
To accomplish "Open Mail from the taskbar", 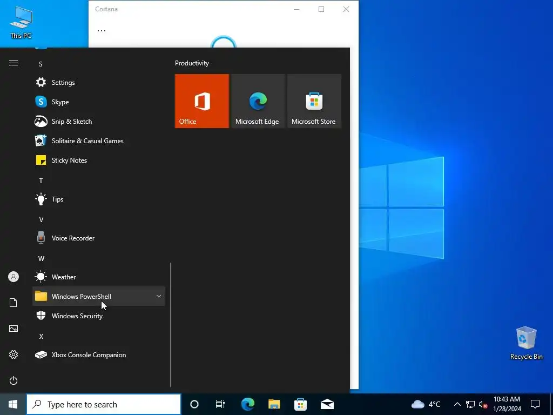I will coord(327,404).
